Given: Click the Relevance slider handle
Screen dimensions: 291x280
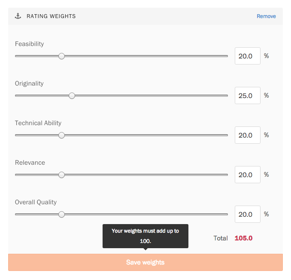Looking at the screenshot, I should click(62, 175).
